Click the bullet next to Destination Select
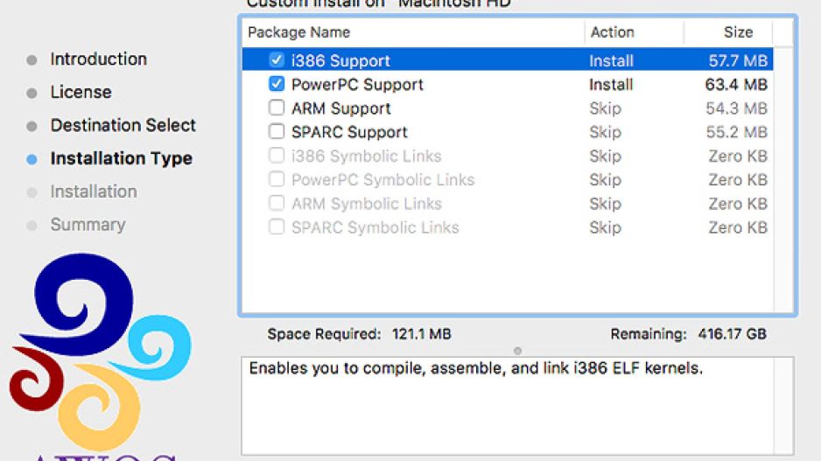The width and height of the screenshot is (821, 461). coord(32,126)
